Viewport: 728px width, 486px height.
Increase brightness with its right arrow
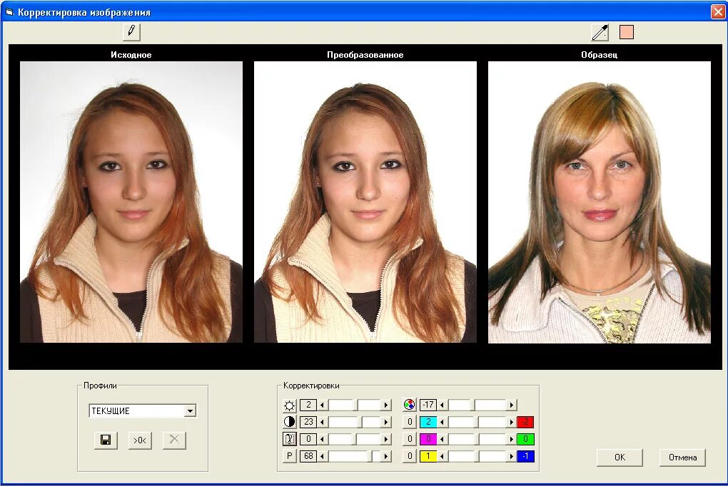tap(386, 405)
